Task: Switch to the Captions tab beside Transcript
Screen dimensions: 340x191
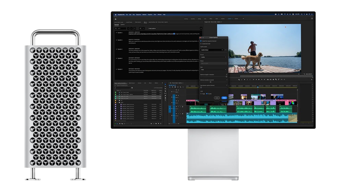Action: [122, 25]
